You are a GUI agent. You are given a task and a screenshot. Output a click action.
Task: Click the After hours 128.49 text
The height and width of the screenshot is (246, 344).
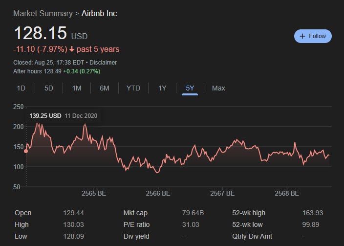click(37, 71)
